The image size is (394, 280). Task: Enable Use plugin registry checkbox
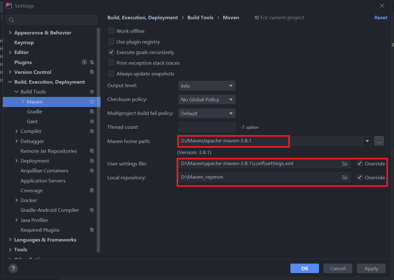tap(111, 42)
